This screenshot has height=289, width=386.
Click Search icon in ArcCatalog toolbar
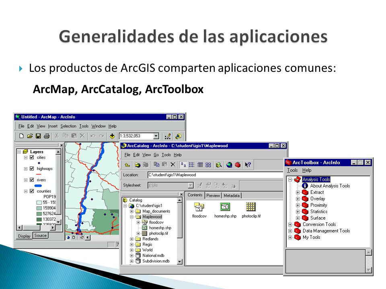point(219,165)
